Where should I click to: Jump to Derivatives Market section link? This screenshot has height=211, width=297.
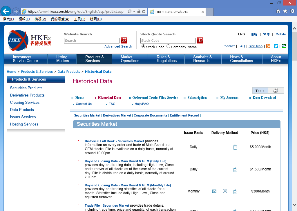[x=117, y=115]
